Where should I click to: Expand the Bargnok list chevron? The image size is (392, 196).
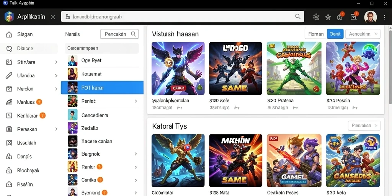click(136, 154)
